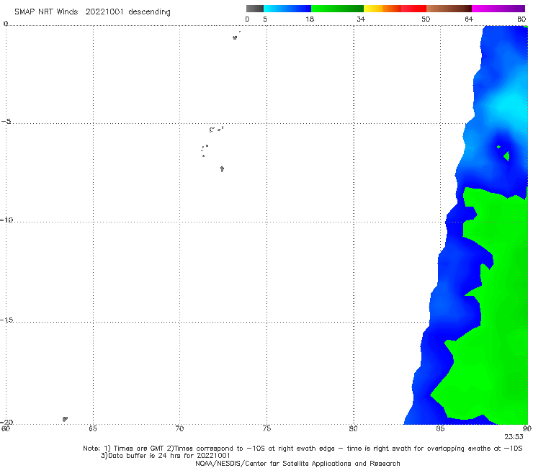The width and height of the screenshot is (533, 468).
Task: Click the word 'descending' in the title
Action: tap(149, 12)
